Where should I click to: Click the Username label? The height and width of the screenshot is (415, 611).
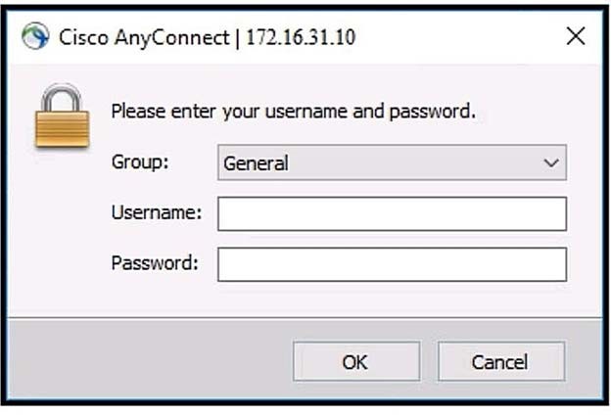pos(156,212)
